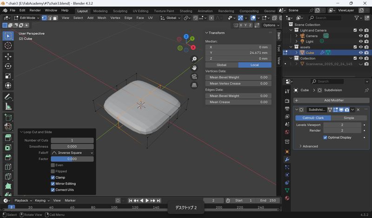Uncheck Optimal Display option

[x=325, y=137]
